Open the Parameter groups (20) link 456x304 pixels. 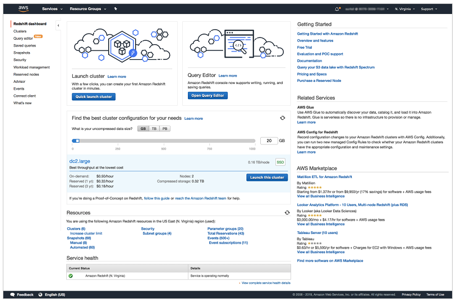pyautogui.click(x=225, y=229)
